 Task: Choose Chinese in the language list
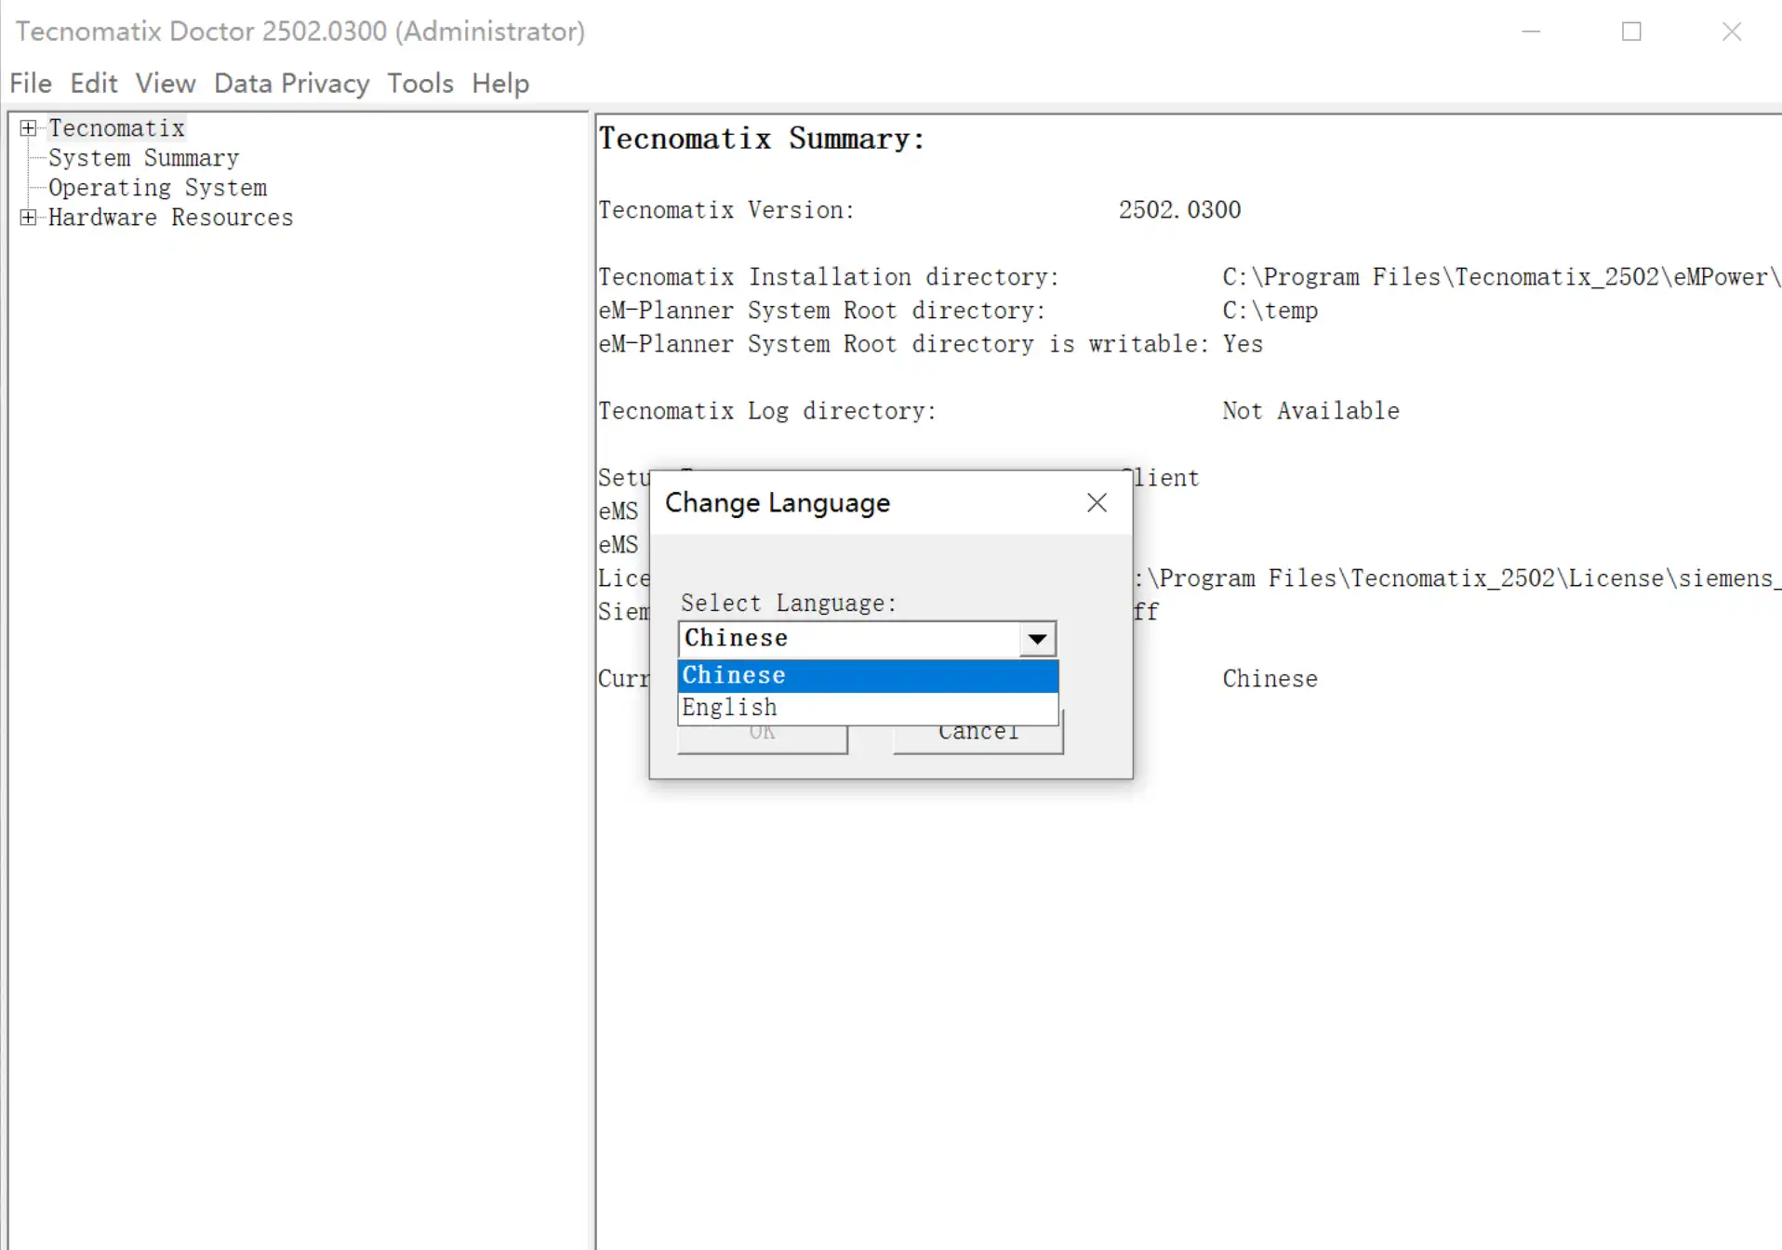[868, 675]
